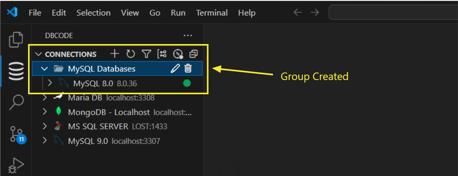The height and width of the screenshot is (176, 458).
Task: Open the Search view in activity bar
Action: coord(16,102)
